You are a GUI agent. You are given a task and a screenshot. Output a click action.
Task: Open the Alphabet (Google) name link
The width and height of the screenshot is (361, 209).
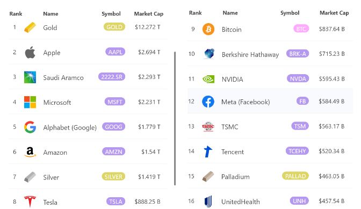coord(70,127)
